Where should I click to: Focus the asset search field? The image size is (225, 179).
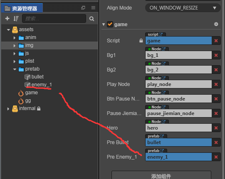[x=54, y=19]
